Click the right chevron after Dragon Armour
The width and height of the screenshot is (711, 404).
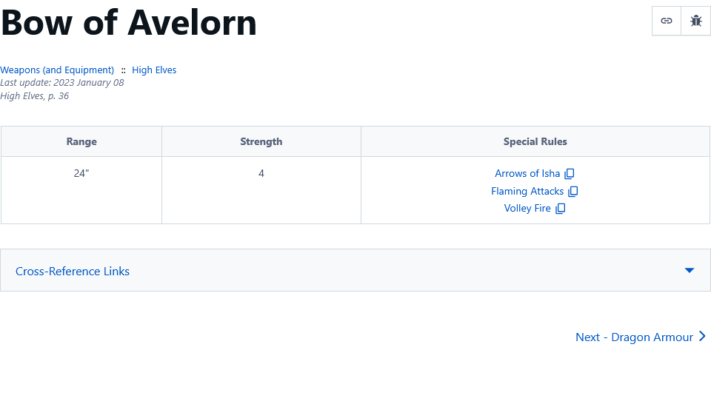coord(702,337)
